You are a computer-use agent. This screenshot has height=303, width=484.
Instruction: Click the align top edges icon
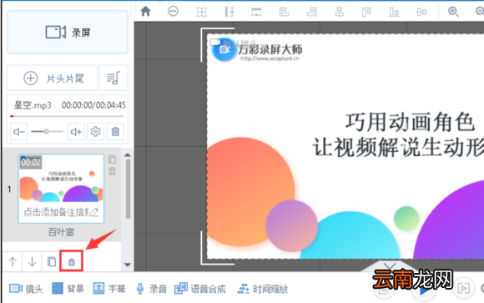pos(366,12)
